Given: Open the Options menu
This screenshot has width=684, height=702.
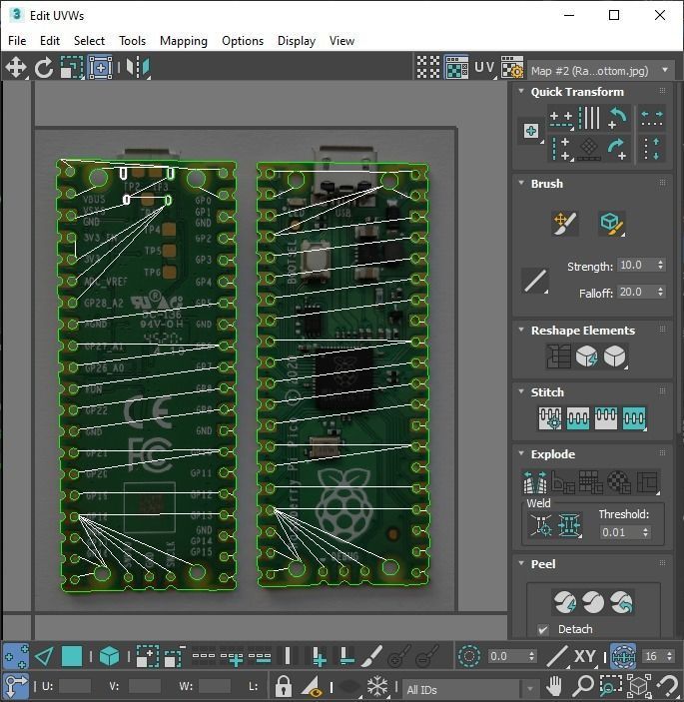Looking at the screenshot, I should point(243,41).
